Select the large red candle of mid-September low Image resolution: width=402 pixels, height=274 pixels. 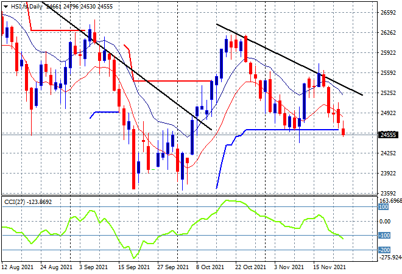coord(133,159)
